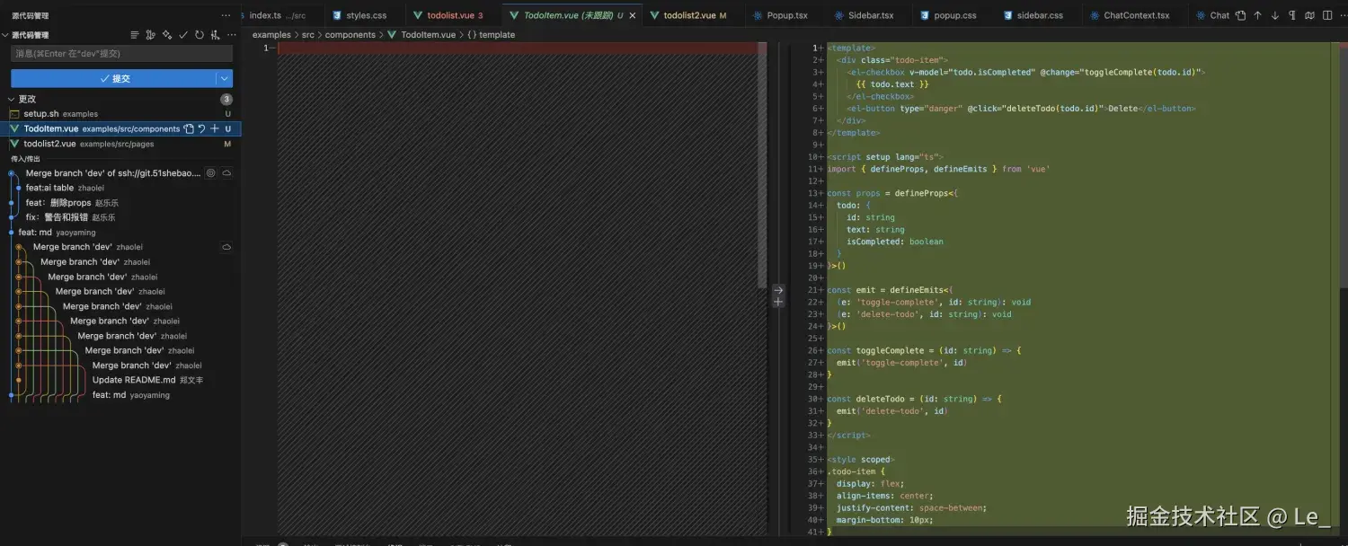Screen dimensions: 1348x546
Task: Open the commit button dropdown arrow
Action: click(224, 79)
